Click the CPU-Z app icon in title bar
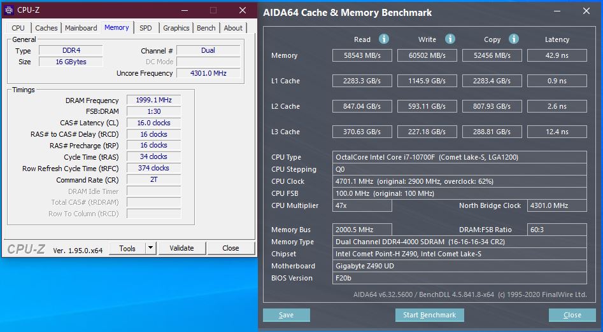 [9, 10]
